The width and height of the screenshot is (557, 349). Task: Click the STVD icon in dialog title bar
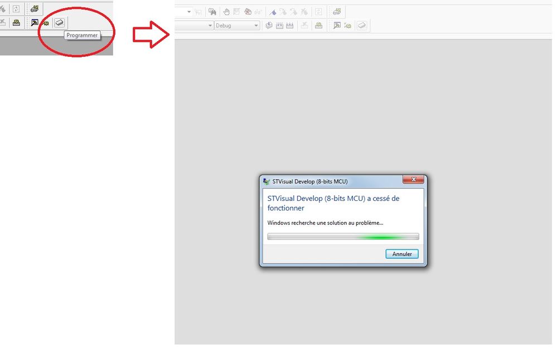click(x=267, y=181)
